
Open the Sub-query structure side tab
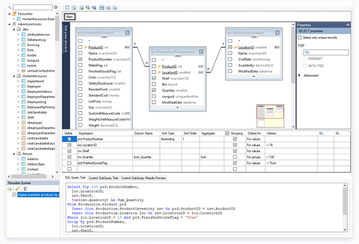pyautogui.click(x=66, y=39)
